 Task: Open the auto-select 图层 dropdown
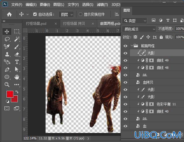(66, 15)
